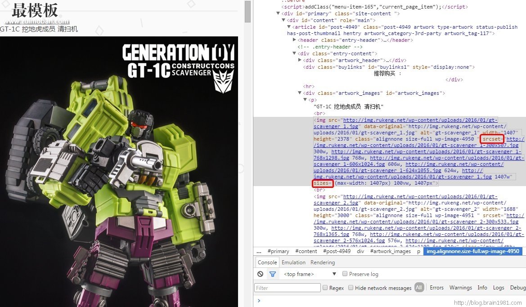Click the 最模板 site logo
This screenshot has height=307, width=526.
click(x=35, y=11)
